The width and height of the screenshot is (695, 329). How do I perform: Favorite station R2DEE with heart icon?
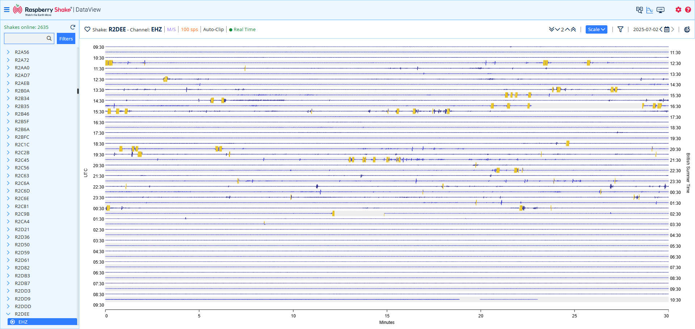coord(87,29)
